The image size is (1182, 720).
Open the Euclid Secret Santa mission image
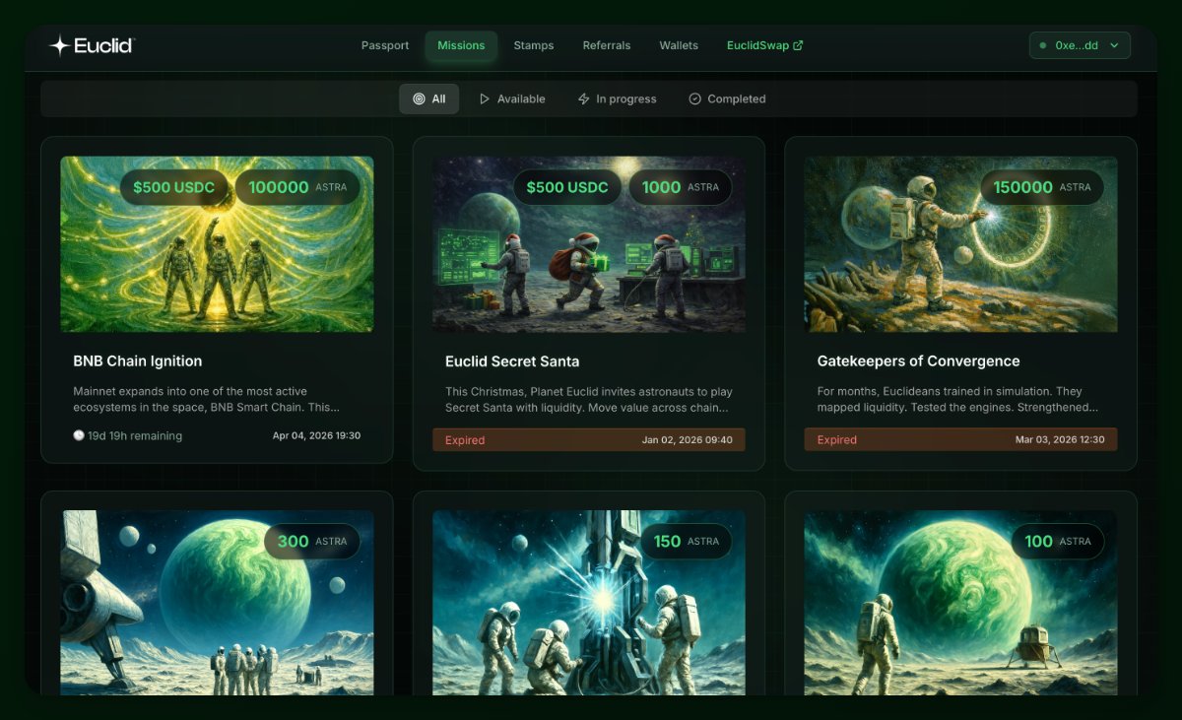[x=589, y=244]
